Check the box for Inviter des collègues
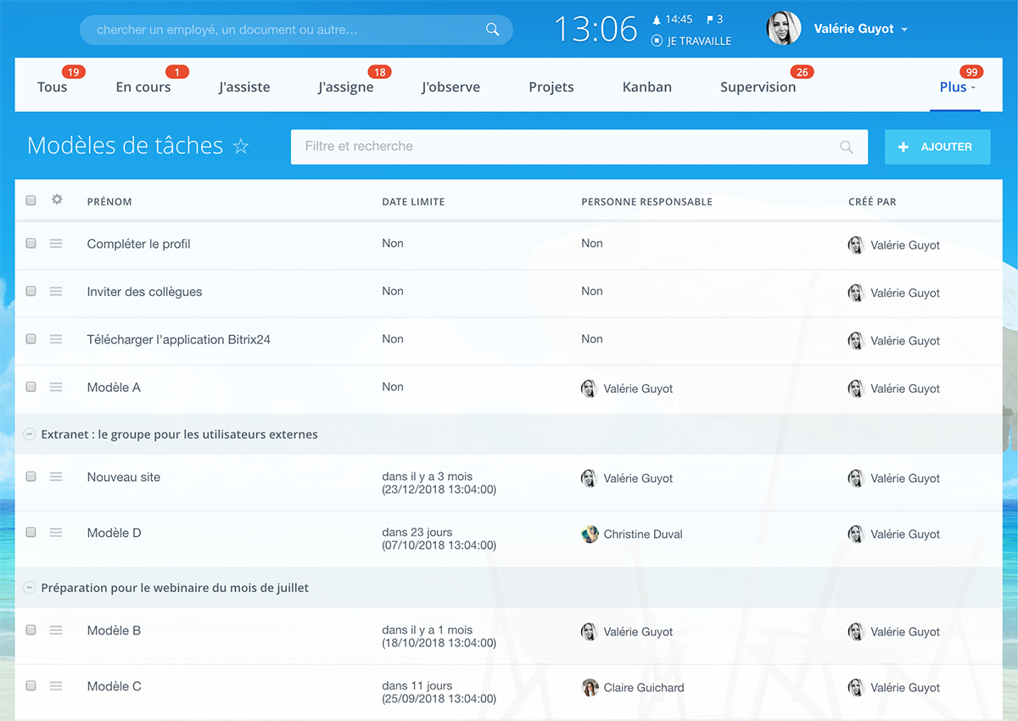This screenshot has height=721, width=1018. [x=31, y=291]
